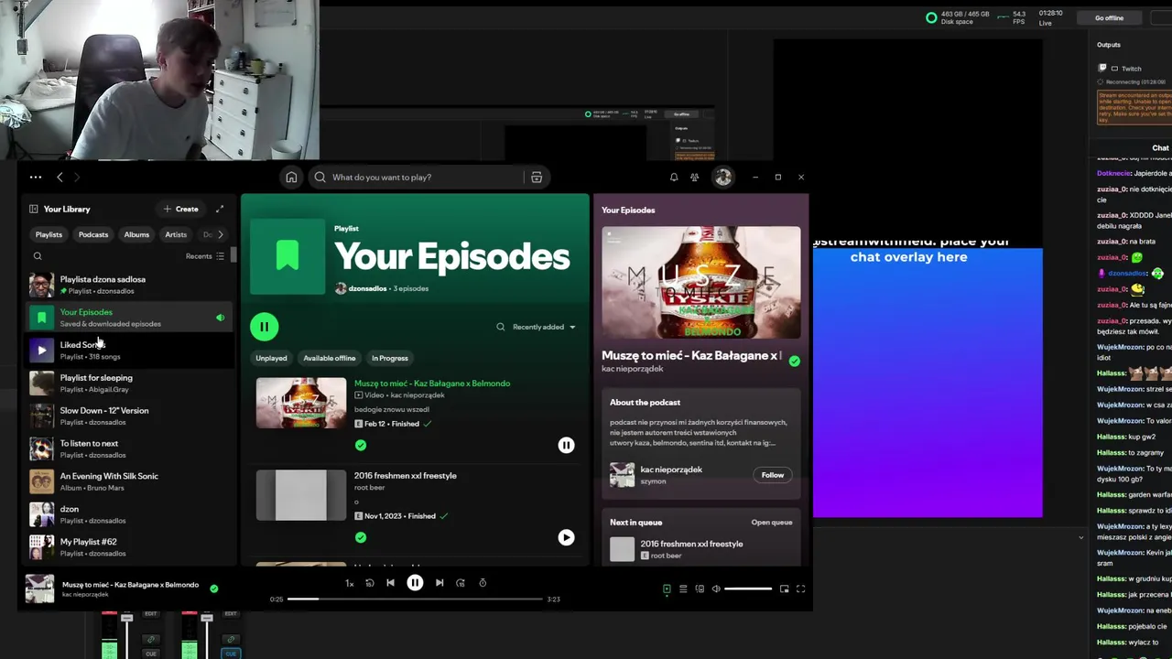The height and width of the screenshot is (659, 1172).
Task: Open dzonsadlos profile link under the title
Action: point(367,288)
